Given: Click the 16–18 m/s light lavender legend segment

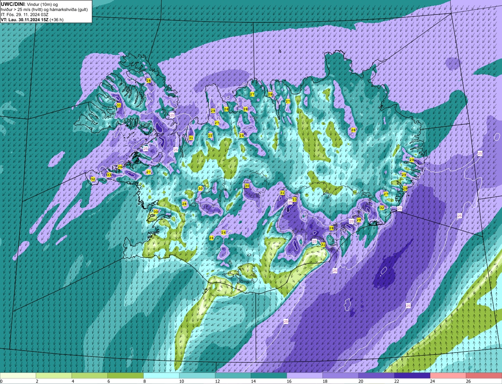Looking at the screenshot, I should [x=305, y=375].
